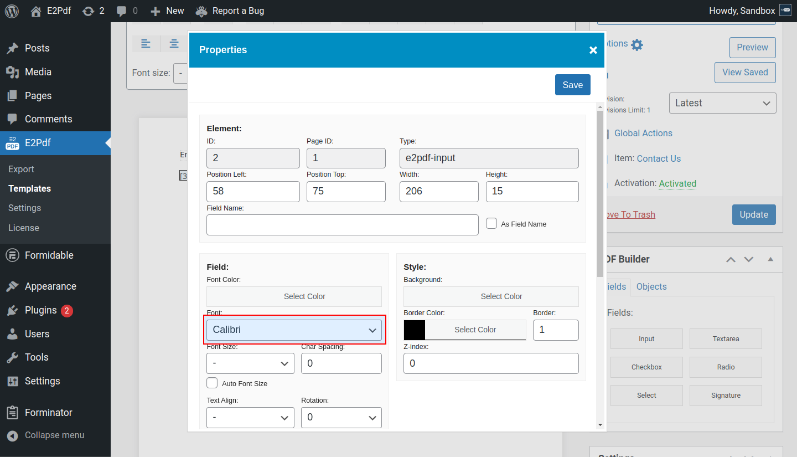
Task: Open Settings under E2Pdf submenu
Action: pos(25,208)
